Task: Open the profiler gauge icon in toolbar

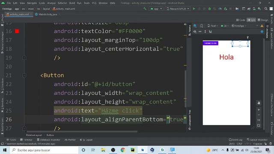Action: pyautogui.click(x=220, y=9)
